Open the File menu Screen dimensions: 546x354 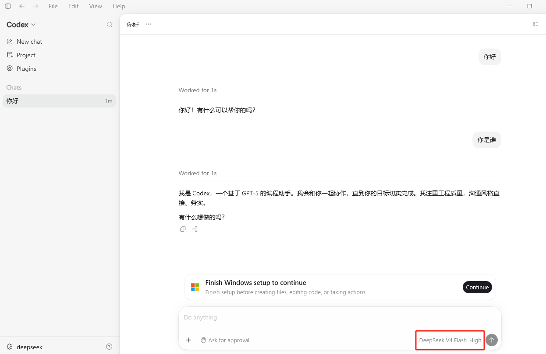pyautogui.click(x=53, y=6)
